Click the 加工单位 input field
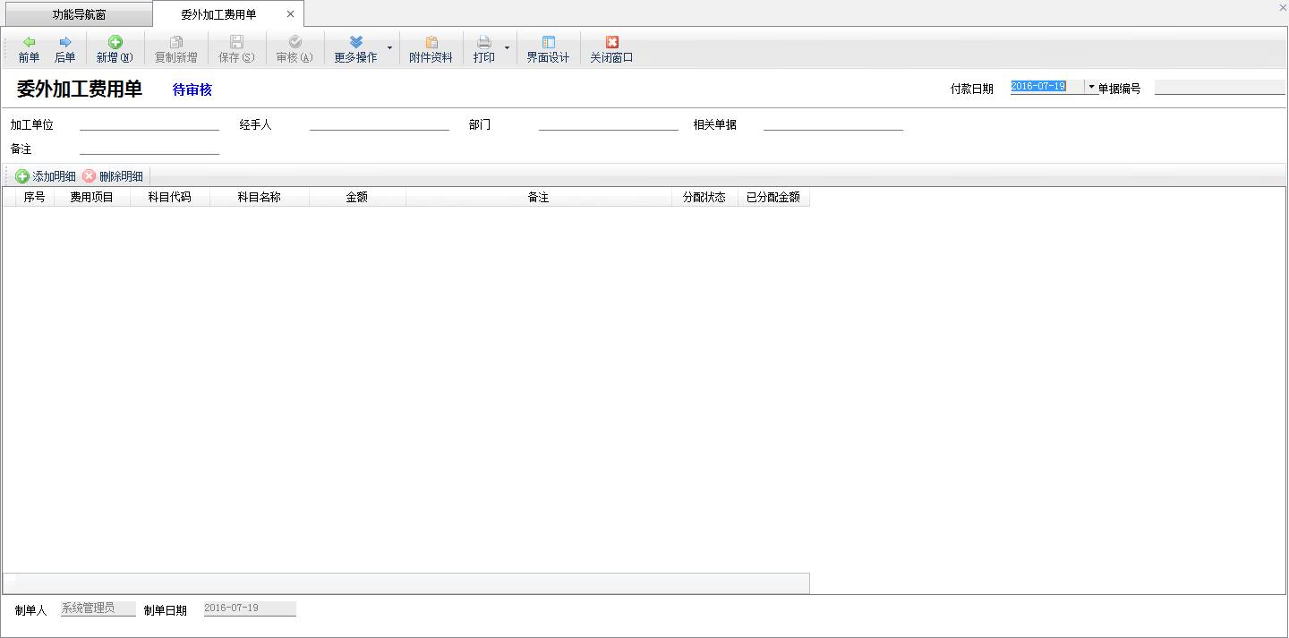 [x=149, y=124]
